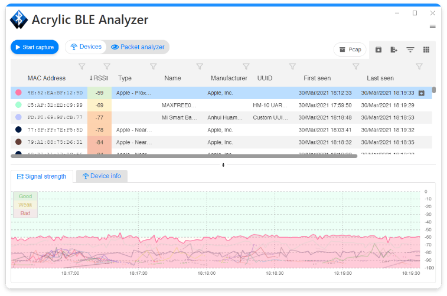Open filter funnel for First seen column
Image resolution: width=447 pixels, height=296 pixels.
click(x=356, y=66)
